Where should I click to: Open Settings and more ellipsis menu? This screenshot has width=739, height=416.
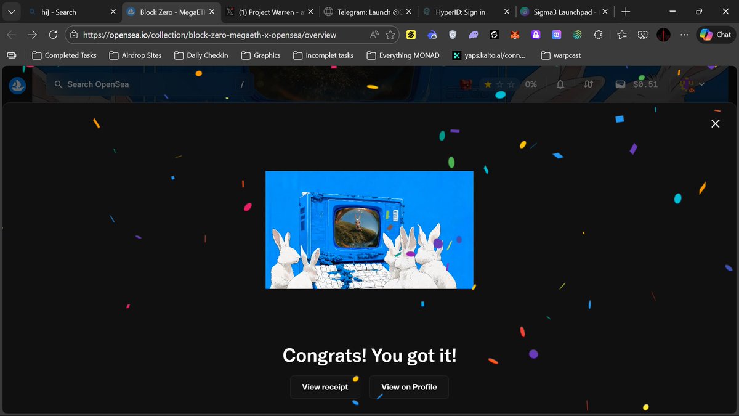click(684, 35)
